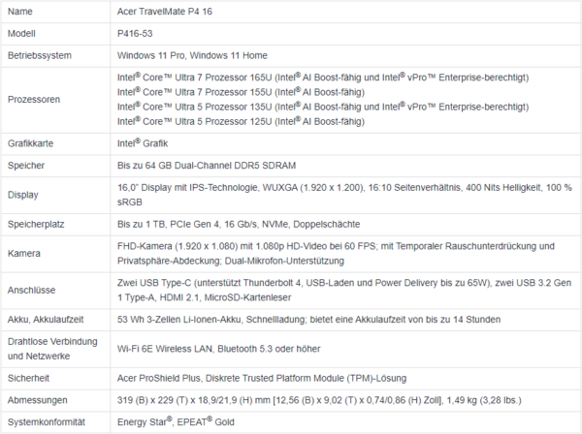Screen dimensions: 582x434
Task: Click the Energy Star EPEAT Gold text
Action: (176, 421)
